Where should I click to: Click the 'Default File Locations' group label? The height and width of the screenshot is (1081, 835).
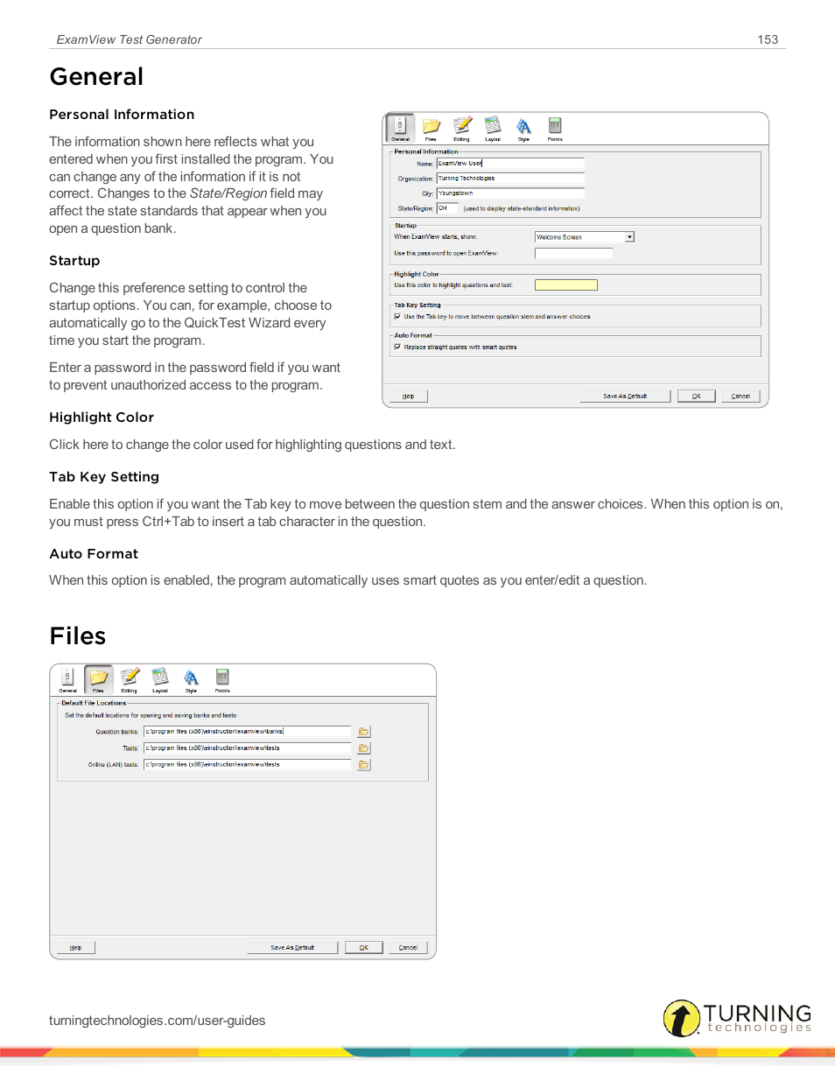[x=94, y=703]
